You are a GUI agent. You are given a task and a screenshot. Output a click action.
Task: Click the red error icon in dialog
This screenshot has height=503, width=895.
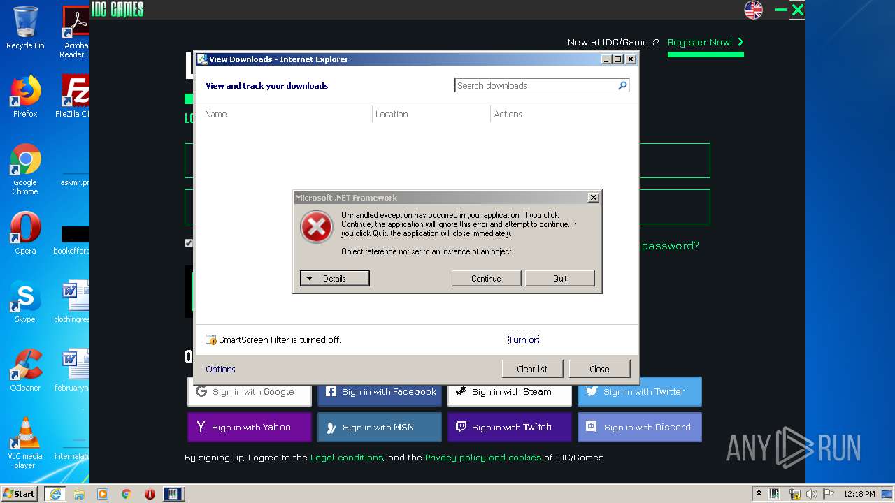(x=317, y=227)
